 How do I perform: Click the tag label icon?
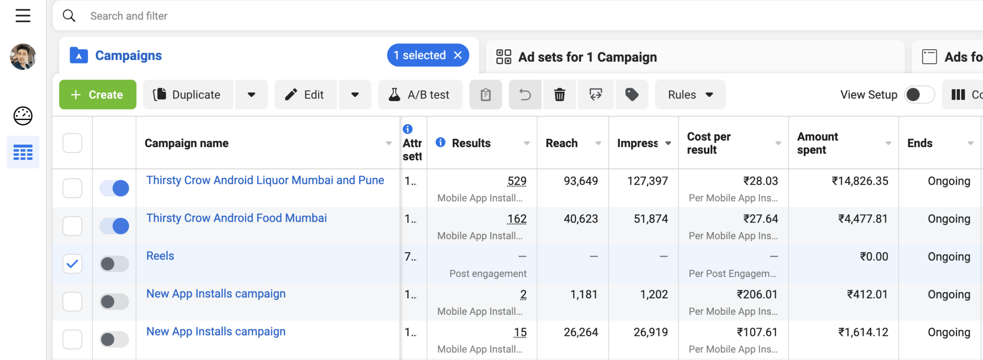point(632,94)
